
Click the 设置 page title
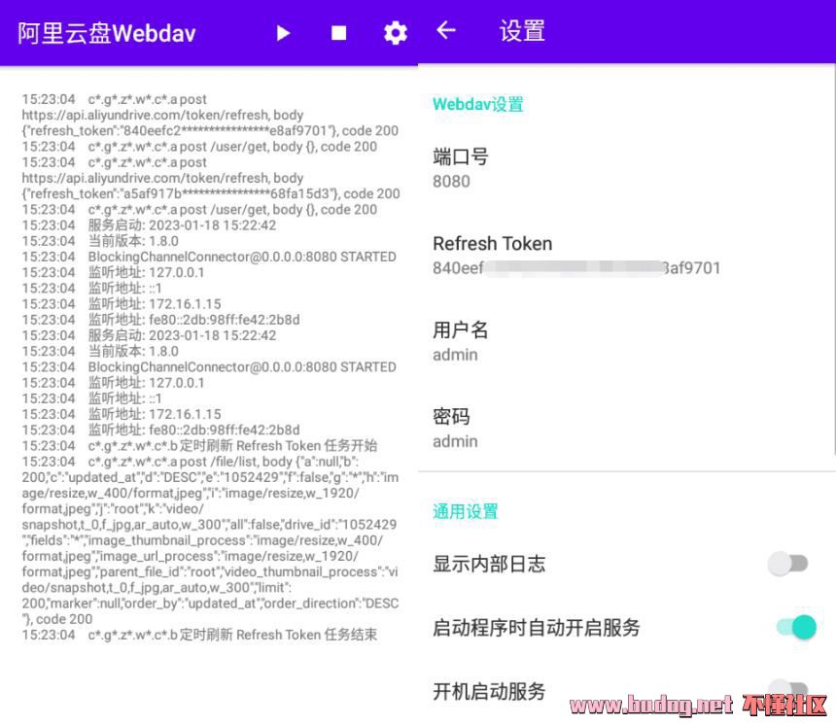point(522,31)
